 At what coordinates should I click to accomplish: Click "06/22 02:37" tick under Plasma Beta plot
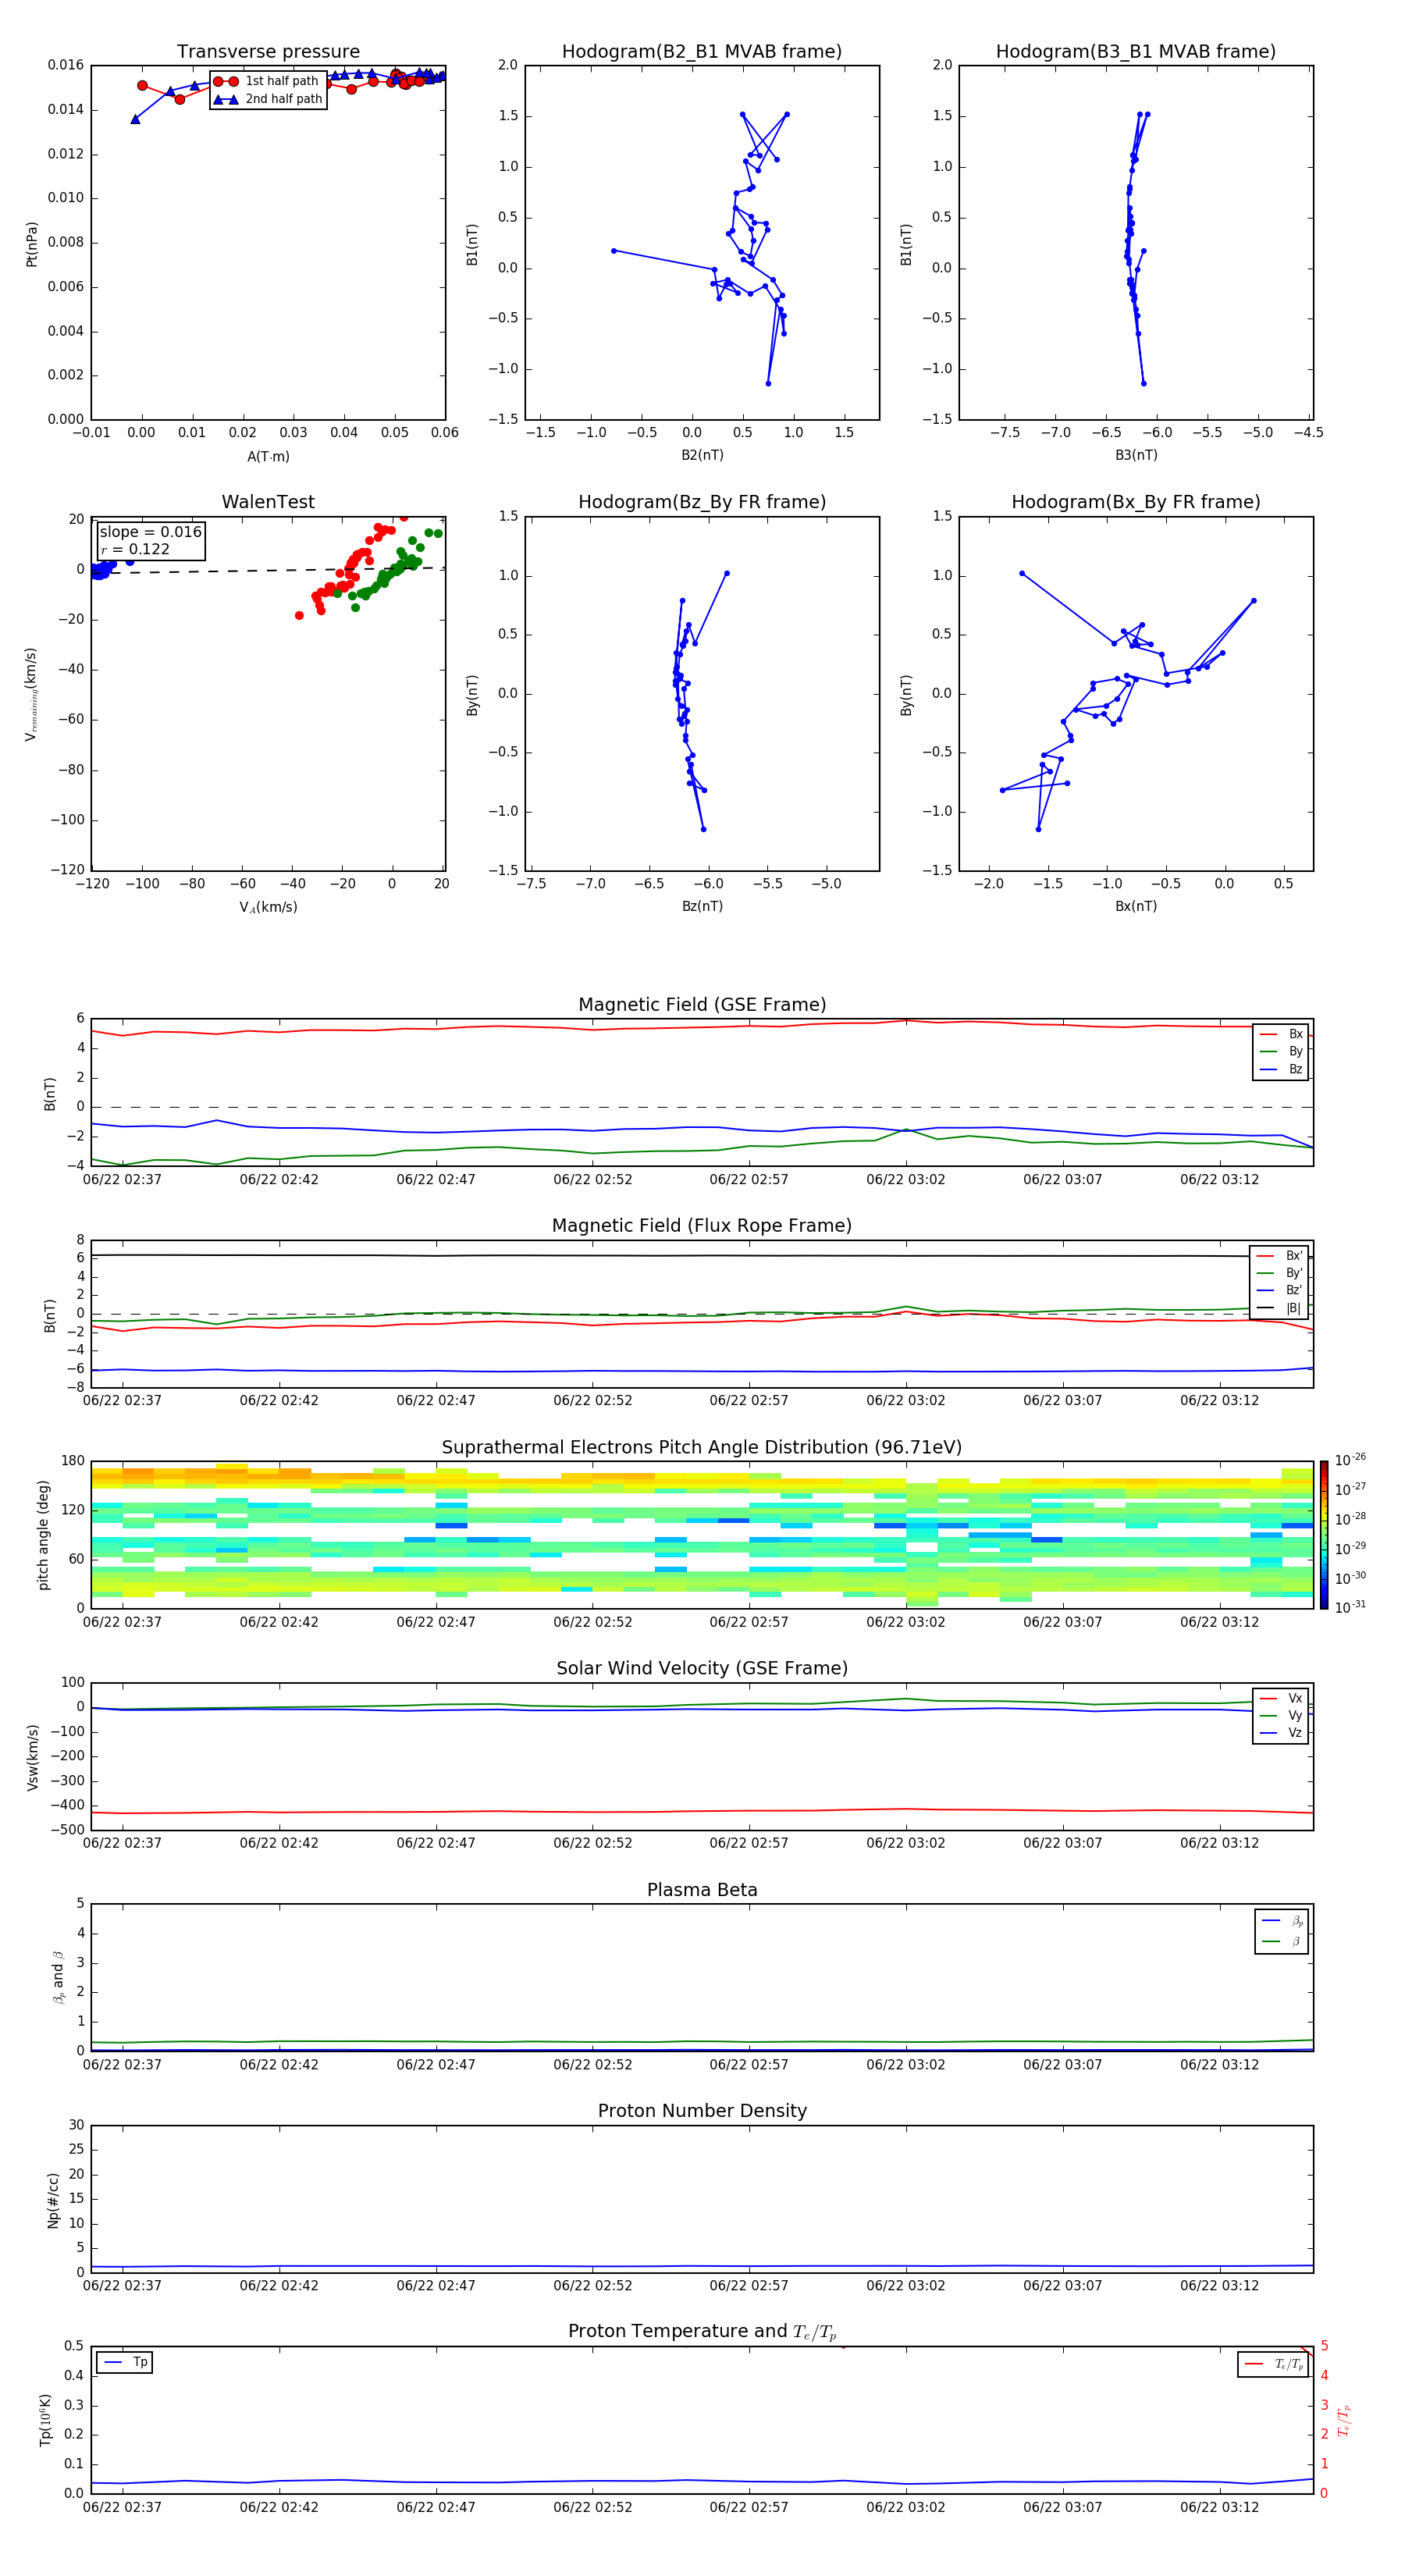click(x=122, y=2065)
